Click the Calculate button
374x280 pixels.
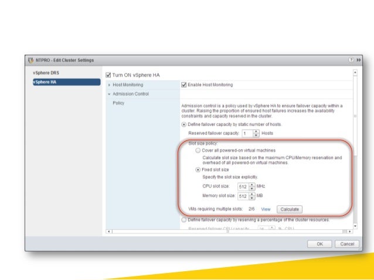[x=290, y=209]
